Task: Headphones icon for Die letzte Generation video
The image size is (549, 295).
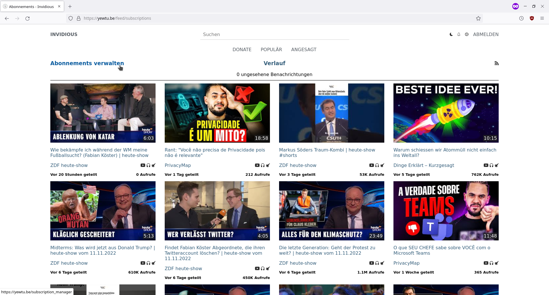Action: (x=377, y=263)
